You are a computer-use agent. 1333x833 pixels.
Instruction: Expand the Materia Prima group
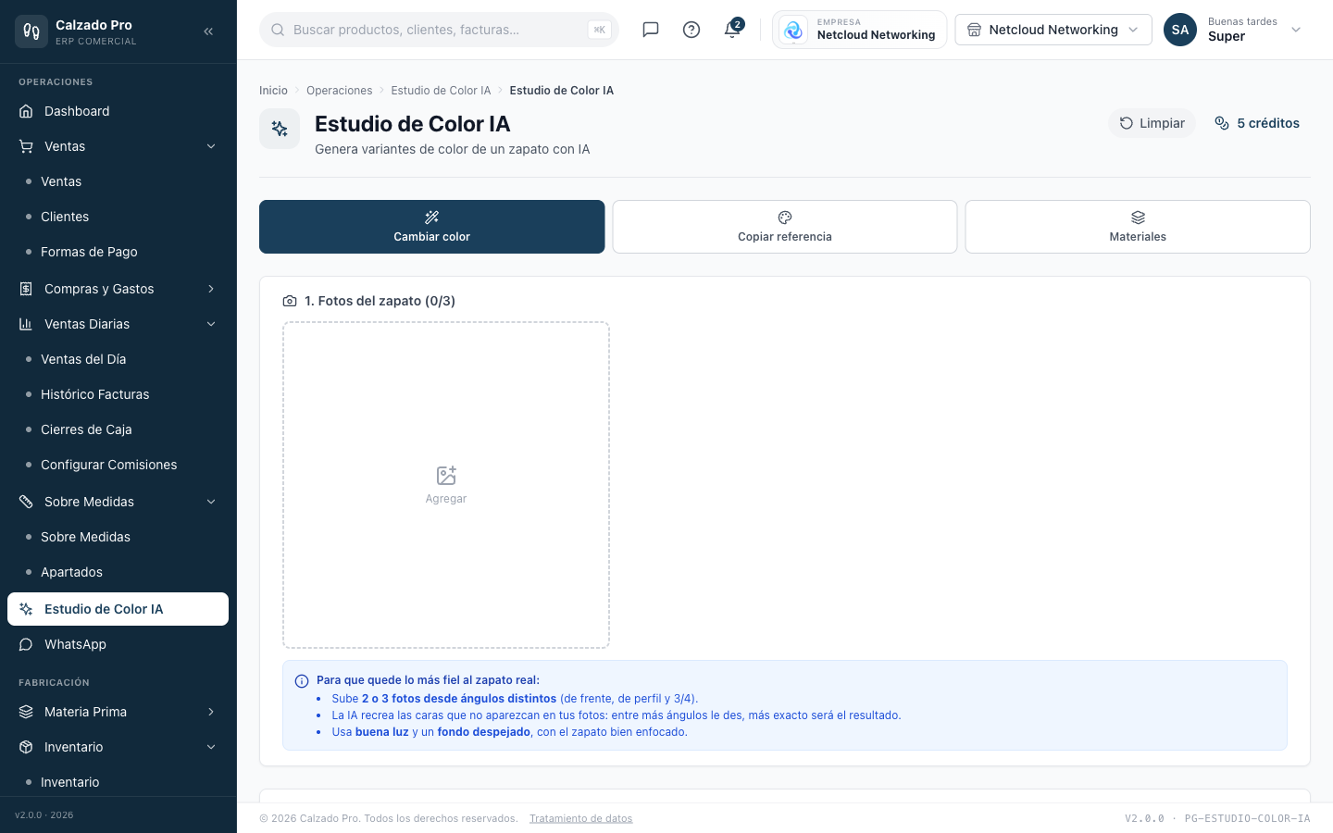point(211,712)
